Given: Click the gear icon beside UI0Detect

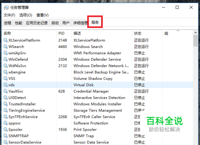Looking at the screenshot, I should tap(6, 97).
